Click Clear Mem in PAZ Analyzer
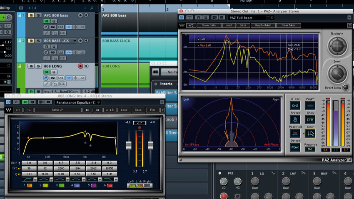Screen dimensions: 354x199 (x=288, y=25)
